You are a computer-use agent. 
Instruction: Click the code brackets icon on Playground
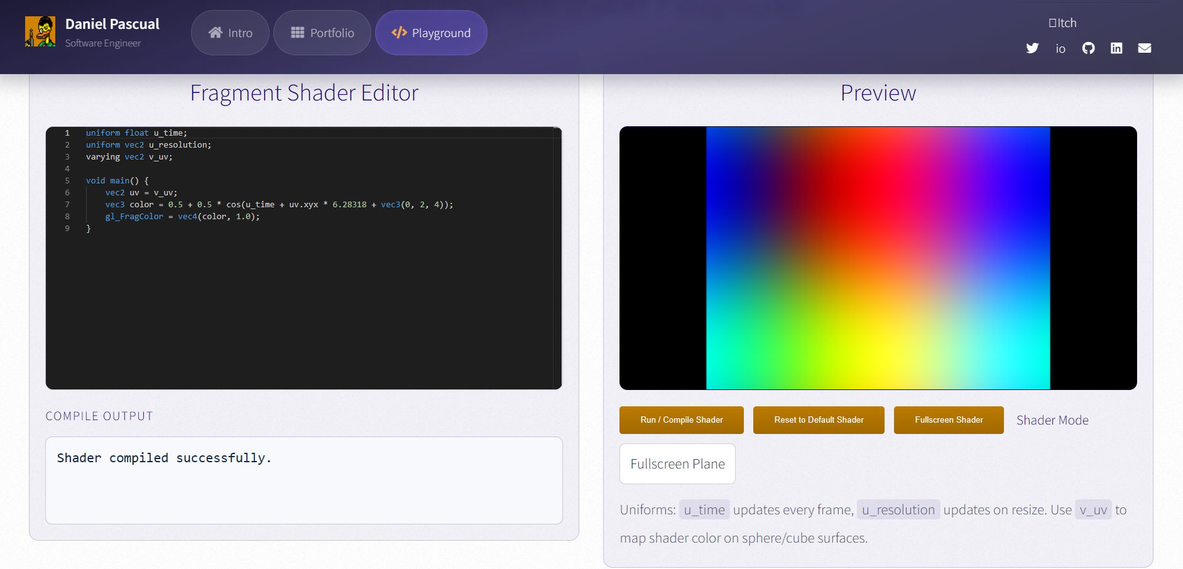tap(398, 33)
